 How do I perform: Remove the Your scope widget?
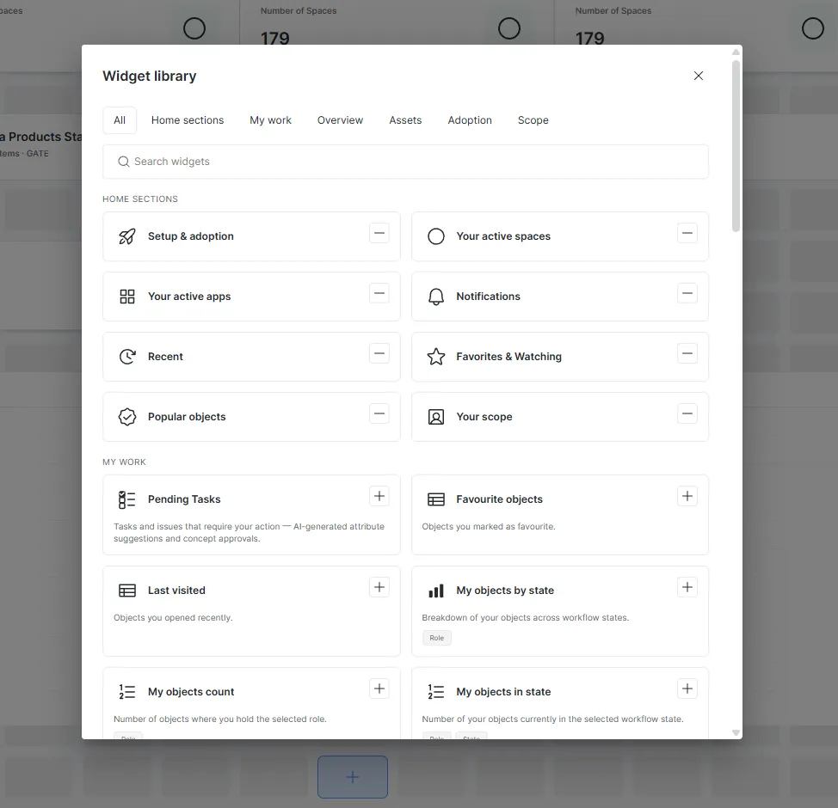click(x=687, y=413)
